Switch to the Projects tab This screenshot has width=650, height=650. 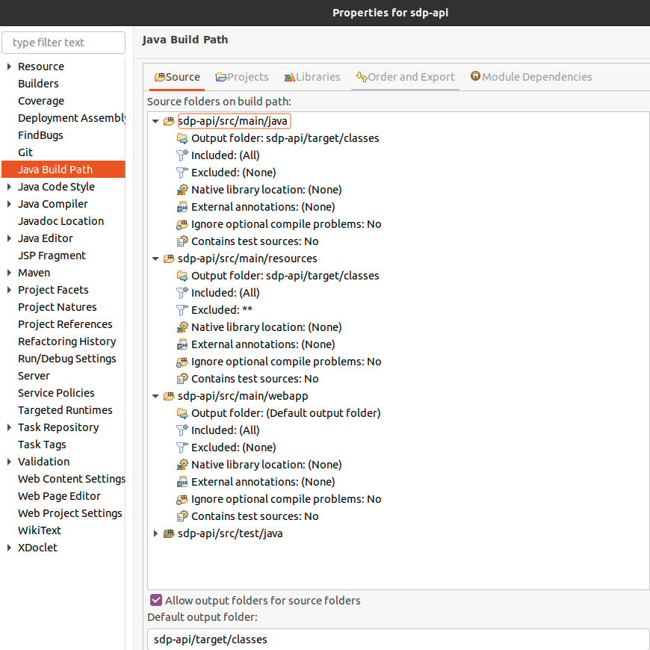tap(242, 77)
